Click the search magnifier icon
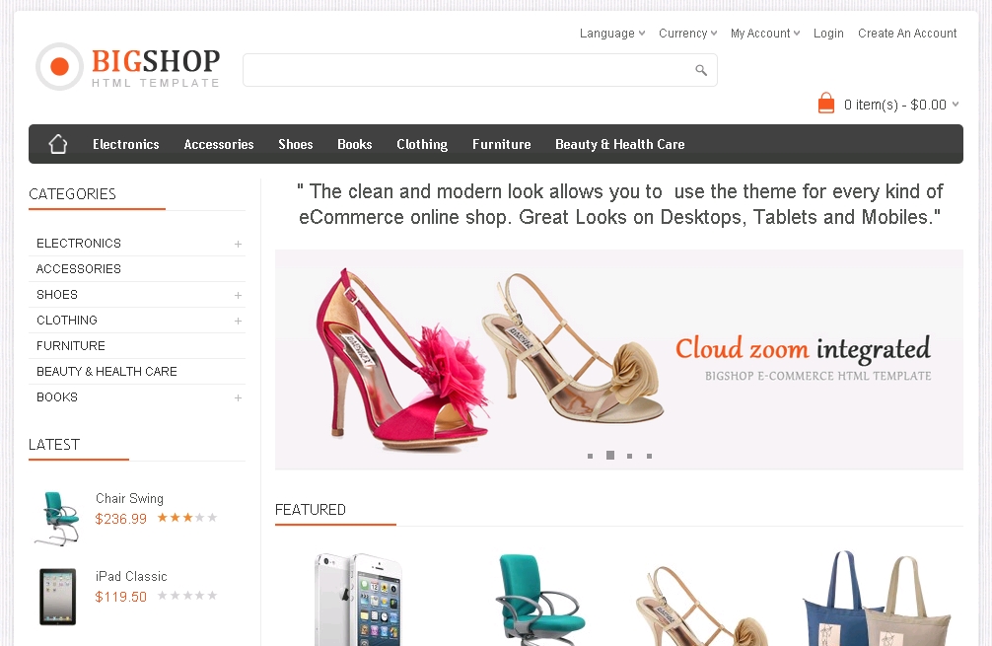The width and height of the screenshot is (992, 646). pos(701,70)
